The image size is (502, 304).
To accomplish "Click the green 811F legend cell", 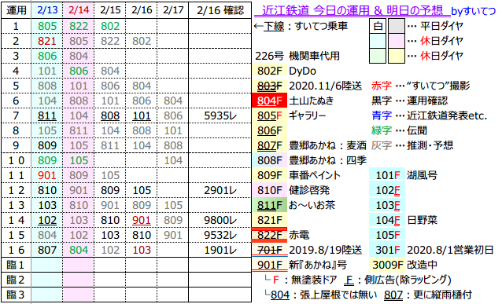I will pyautogui.click(x=270, y=205).
